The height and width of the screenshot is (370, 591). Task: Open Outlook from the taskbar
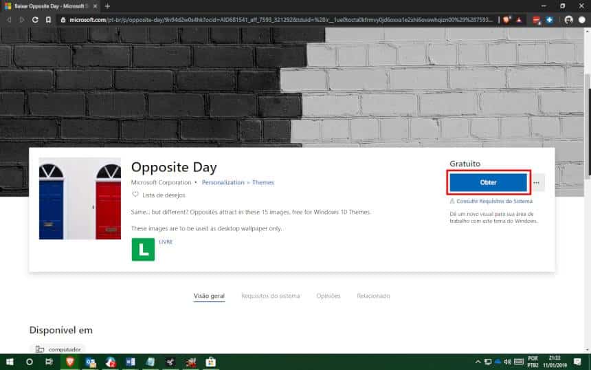[x=91, y=362]
